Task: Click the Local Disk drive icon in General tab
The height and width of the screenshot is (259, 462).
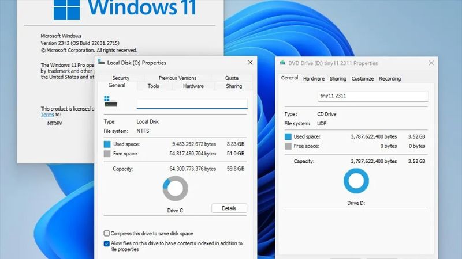Action: click(x=110, y=101)
